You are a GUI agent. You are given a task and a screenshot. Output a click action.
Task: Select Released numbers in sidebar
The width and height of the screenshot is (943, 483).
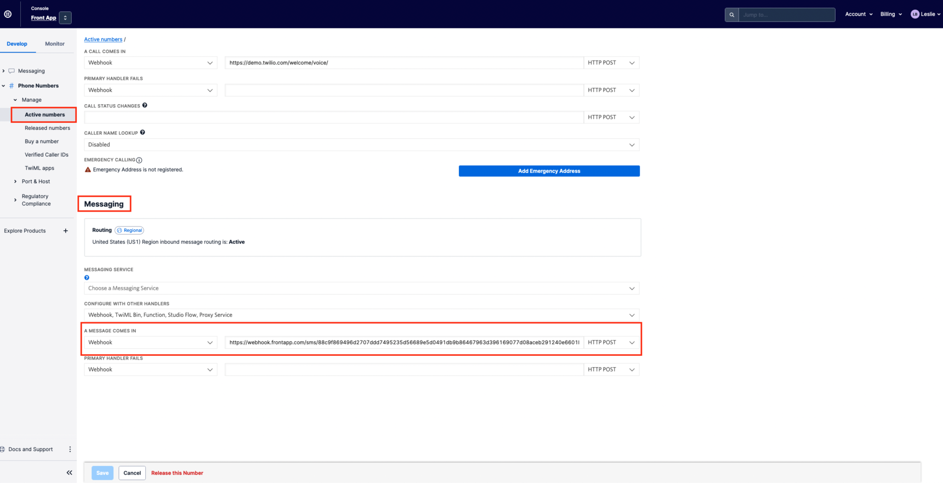(47, 128)
